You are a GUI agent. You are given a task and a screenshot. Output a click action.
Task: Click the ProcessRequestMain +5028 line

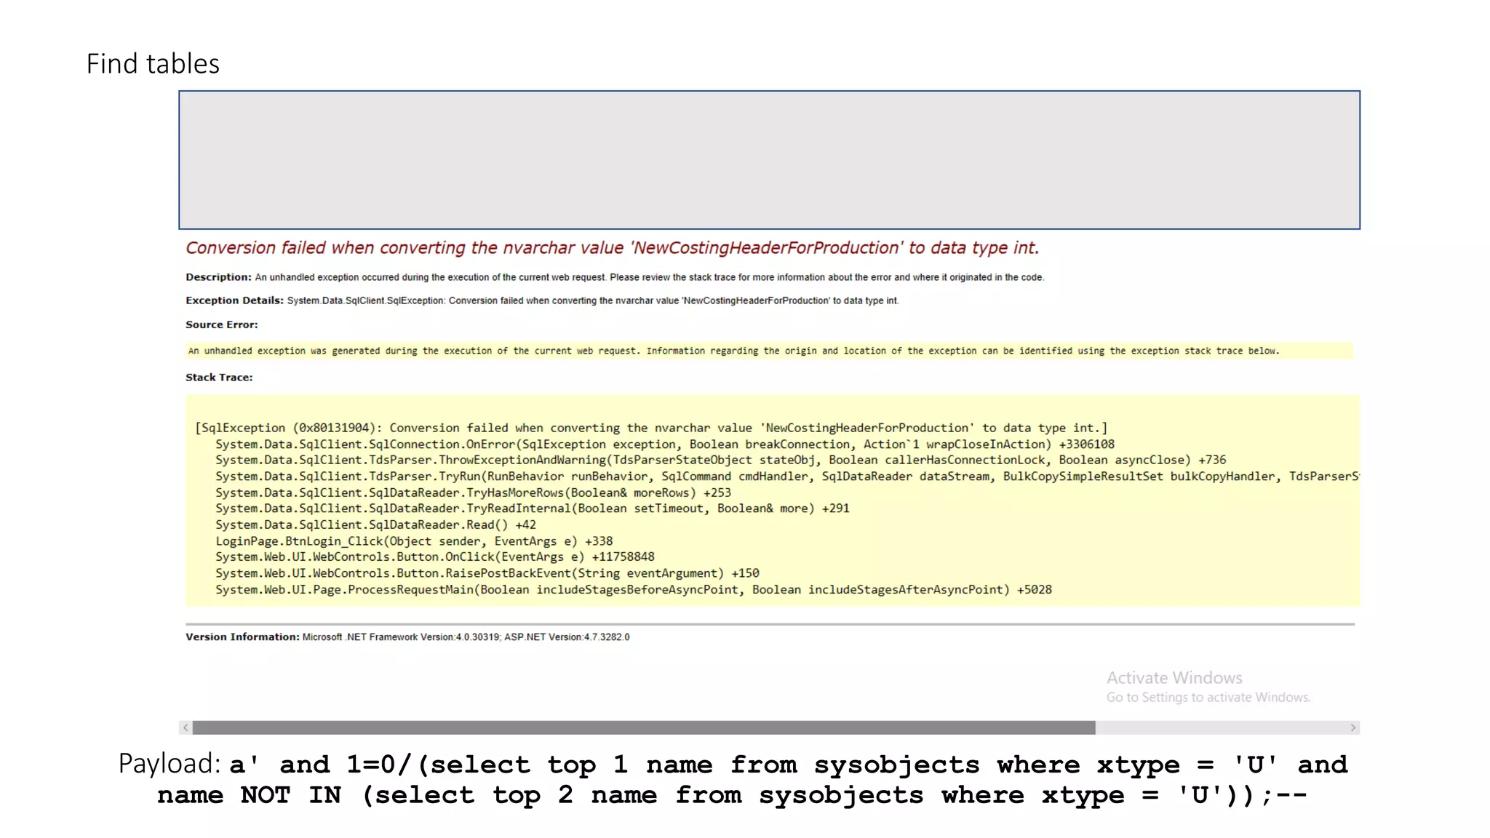tap(634, 590)
